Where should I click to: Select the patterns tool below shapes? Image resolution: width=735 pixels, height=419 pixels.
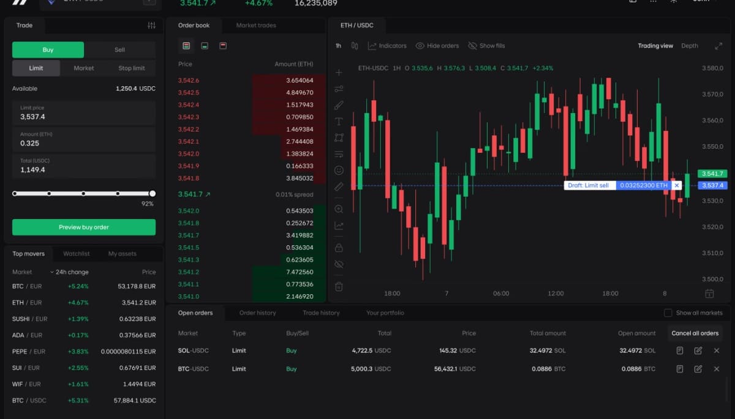339,154
